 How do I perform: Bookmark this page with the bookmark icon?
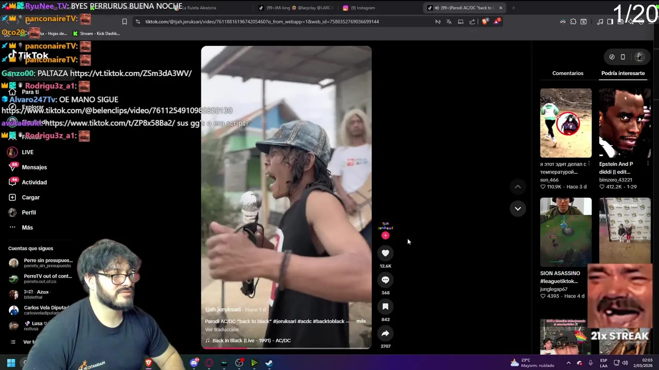tap(125, 22)
